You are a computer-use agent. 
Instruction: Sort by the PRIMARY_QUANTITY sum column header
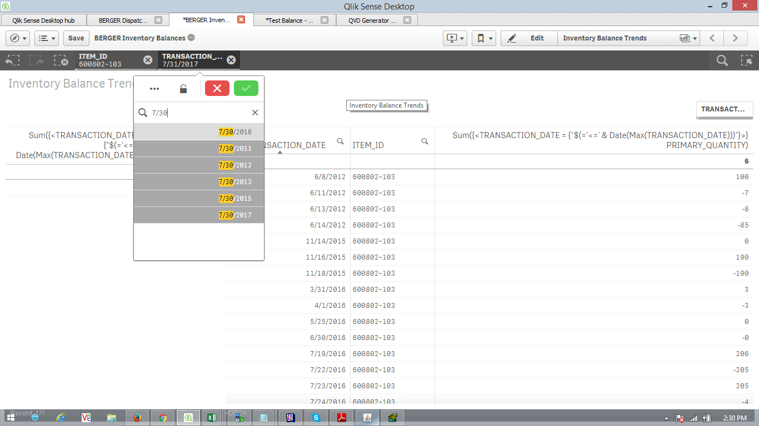click(x=600, y=140)
